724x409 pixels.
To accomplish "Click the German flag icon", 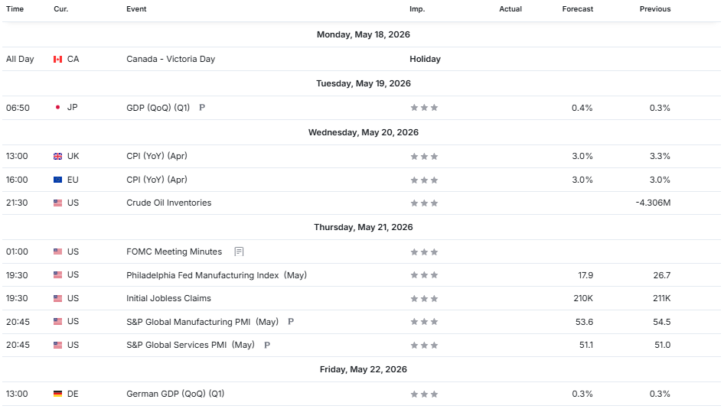I will (57, 394).
